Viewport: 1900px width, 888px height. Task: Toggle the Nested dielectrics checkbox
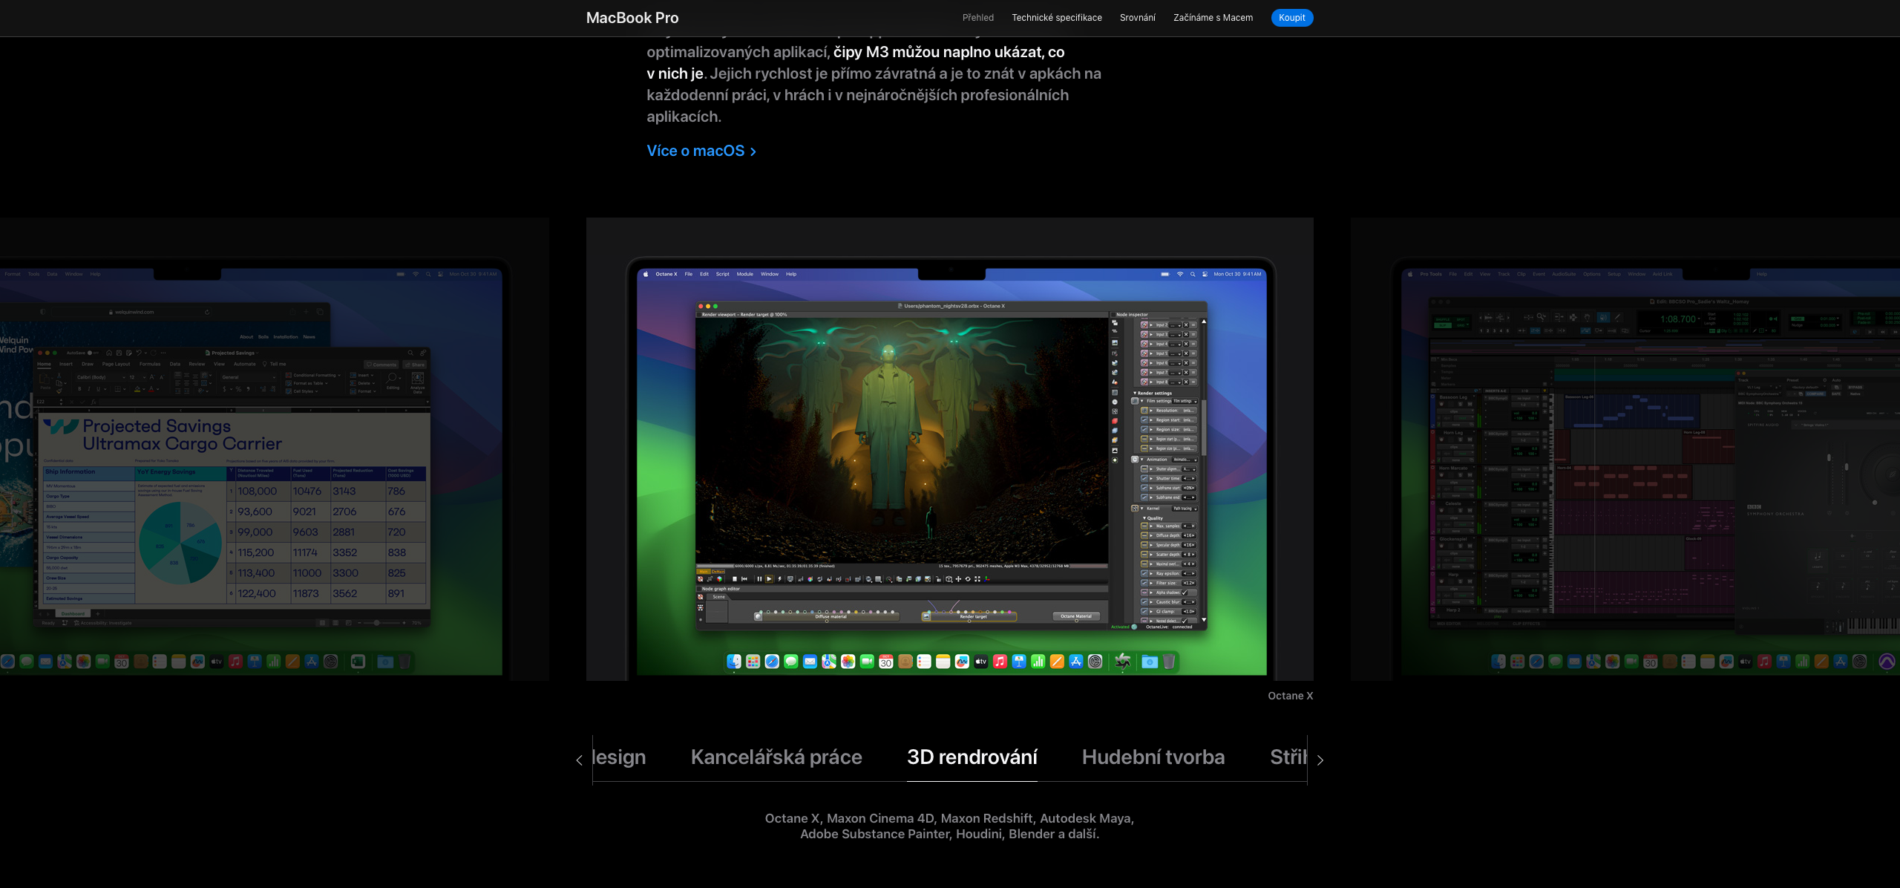[1185, 621]
